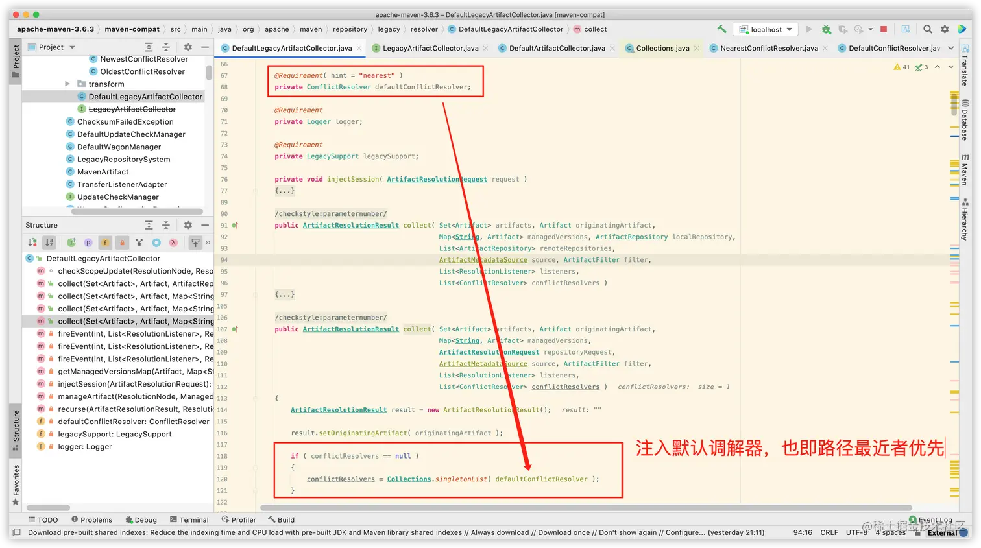The width and height of the screenshot is (981, 548).
Task: Select UpdateCheckManager interface
Action: 112,197
